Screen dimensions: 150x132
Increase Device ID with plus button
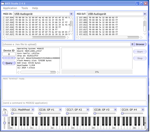coord(12,58)
